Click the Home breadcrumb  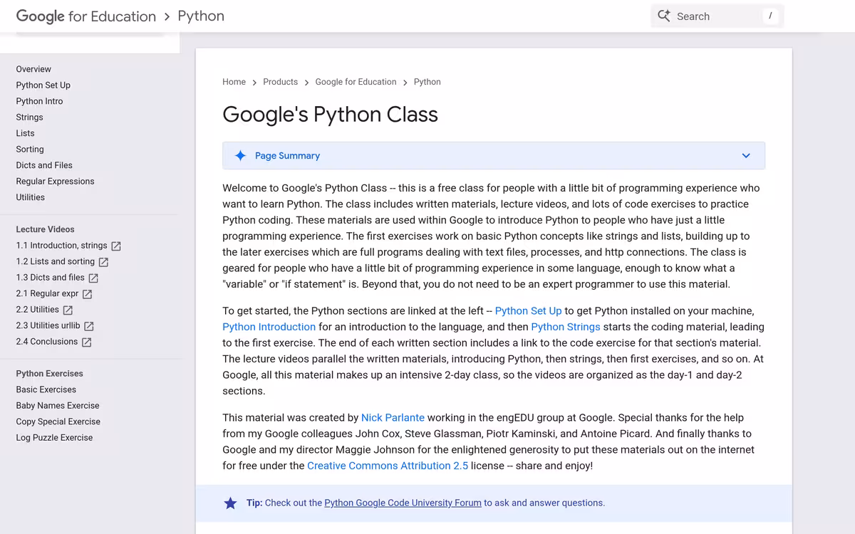234,82
